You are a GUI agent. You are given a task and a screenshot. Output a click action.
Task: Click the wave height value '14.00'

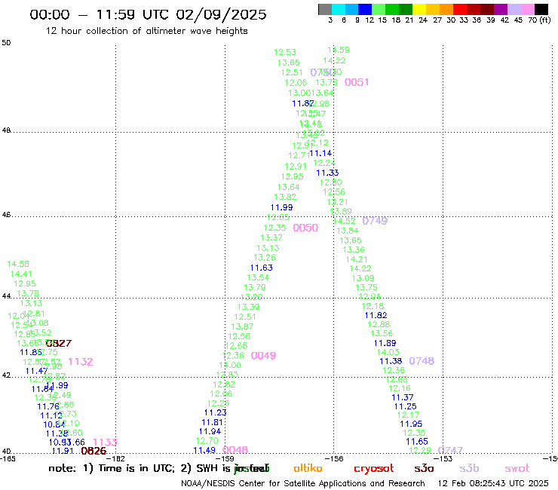[x=230, y=366]
